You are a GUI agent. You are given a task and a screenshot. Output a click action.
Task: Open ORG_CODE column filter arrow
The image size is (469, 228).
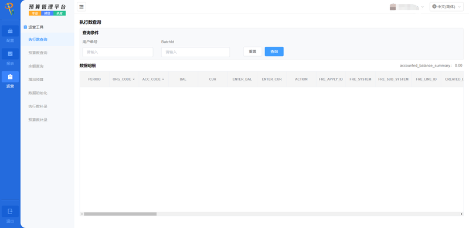[134, 80]
